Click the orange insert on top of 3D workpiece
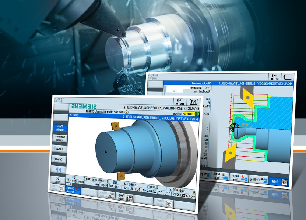This screenshot has width=306, height=220. pos(116,126)
